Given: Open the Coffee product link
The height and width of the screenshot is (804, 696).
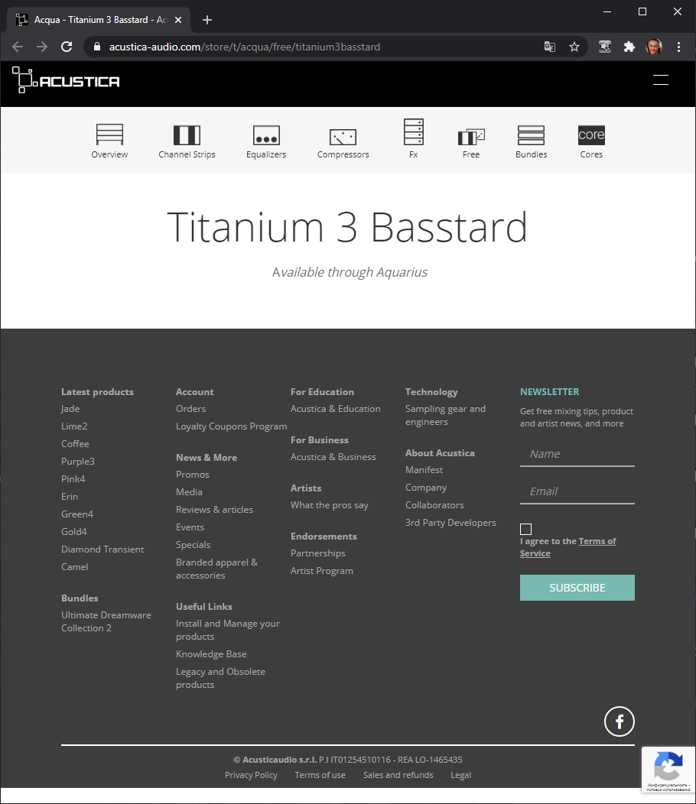Looking at the screenshot, I should click(75, 443).
